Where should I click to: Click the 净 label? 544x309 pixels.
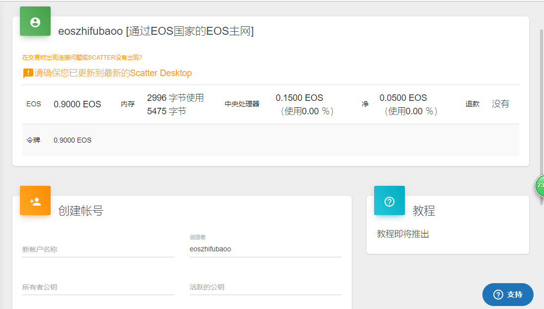(365, 104)
